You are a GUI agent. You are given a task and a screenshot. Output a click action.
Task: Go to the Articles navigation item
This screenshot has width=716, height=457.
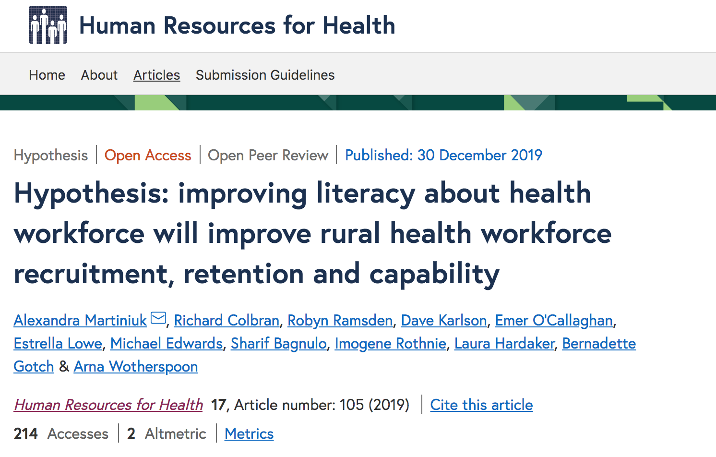[x=156, y=75]
